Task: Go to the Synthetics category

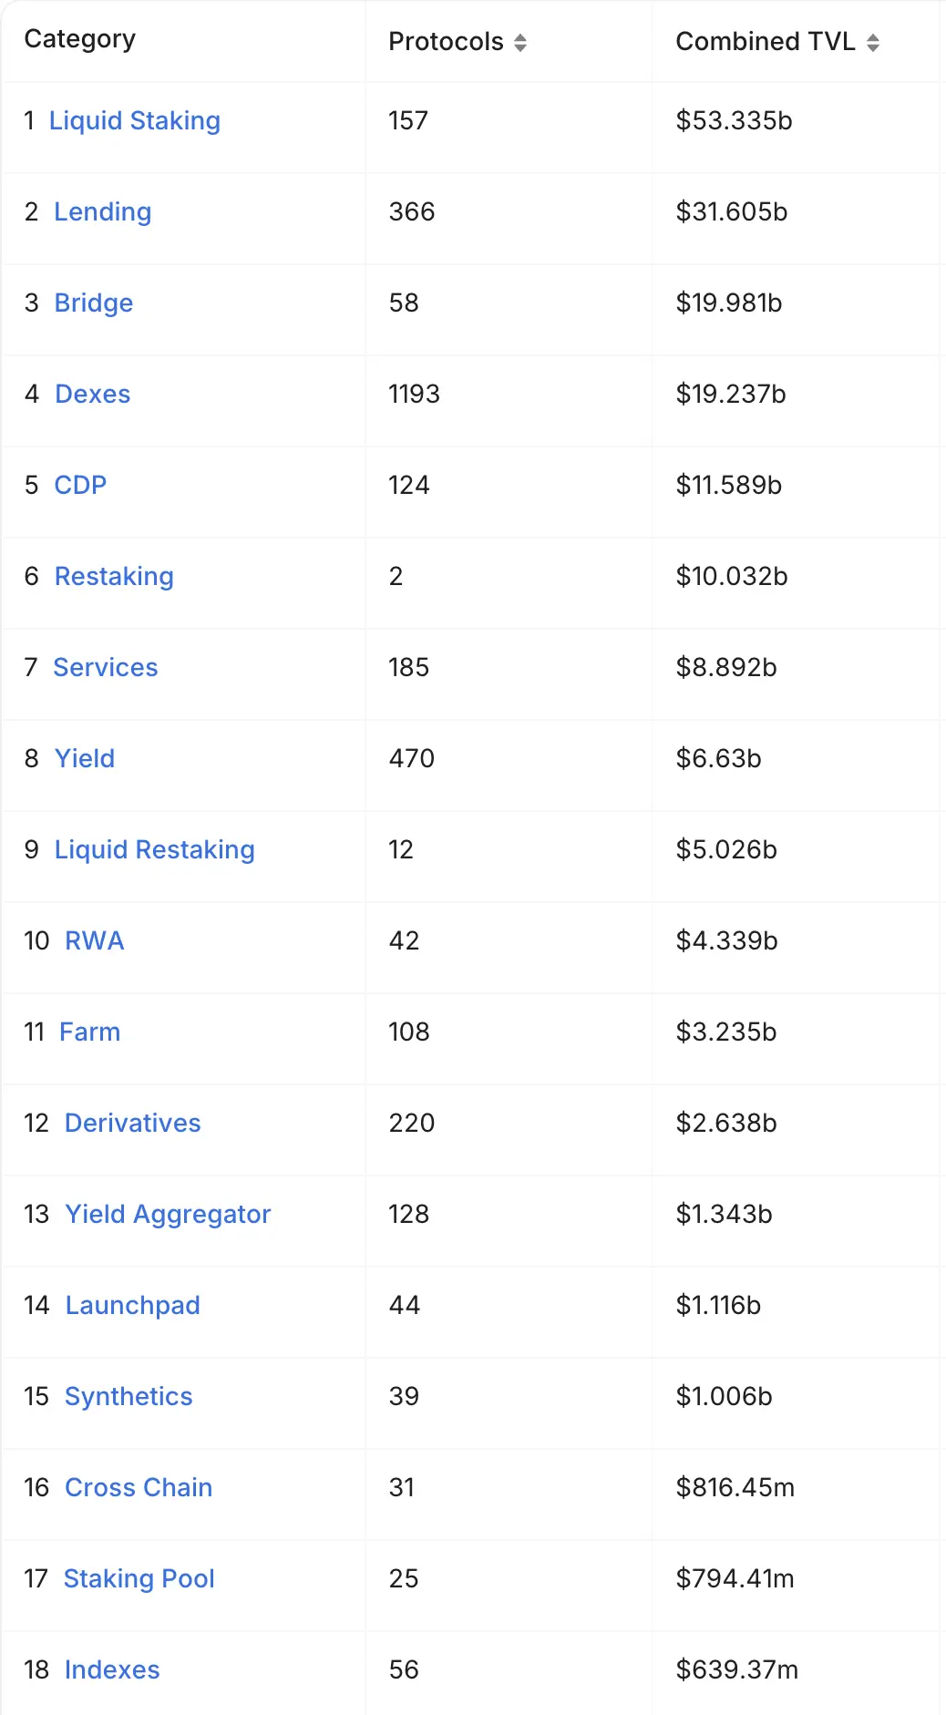Action: click(129, 1397)
